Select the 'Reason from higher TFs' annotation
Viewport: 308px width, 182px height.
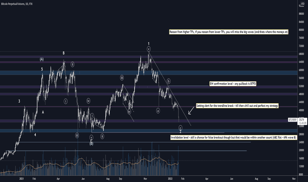pyautogui.click(x=229, y=32)
